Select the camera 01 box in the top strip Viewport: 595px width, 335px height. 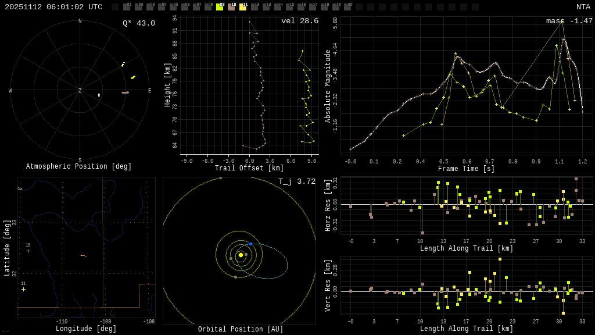click(127, 7)
